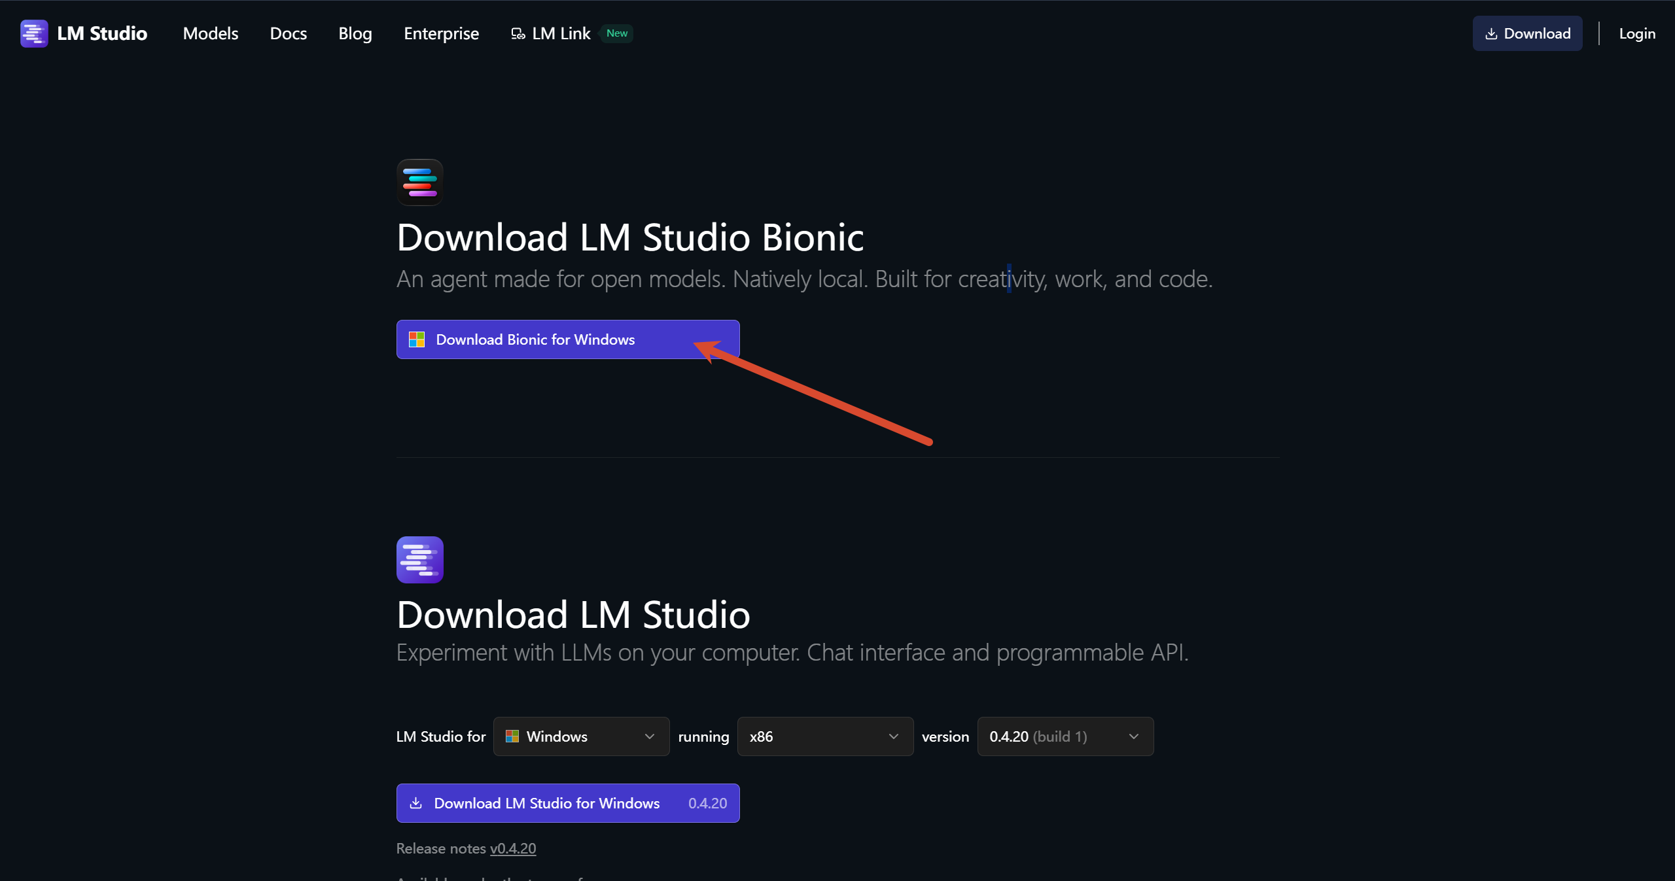The height and width of the screenshot is (881, 1675).
Task: Open the 0.4.20 version dropdown
Action: pyautogui.click(x=1065, y=736)
